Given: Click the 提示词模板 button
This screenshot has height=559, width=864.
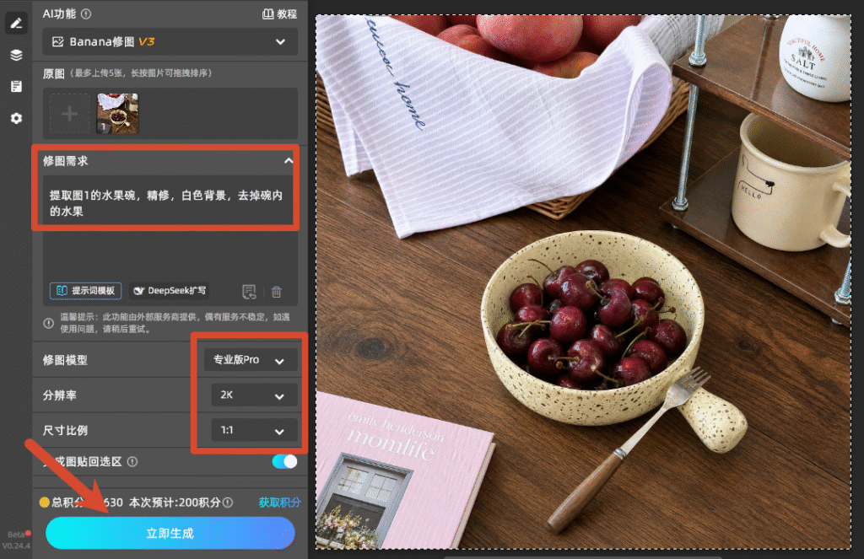Looking at the screenshot, I should pos(85,291).
